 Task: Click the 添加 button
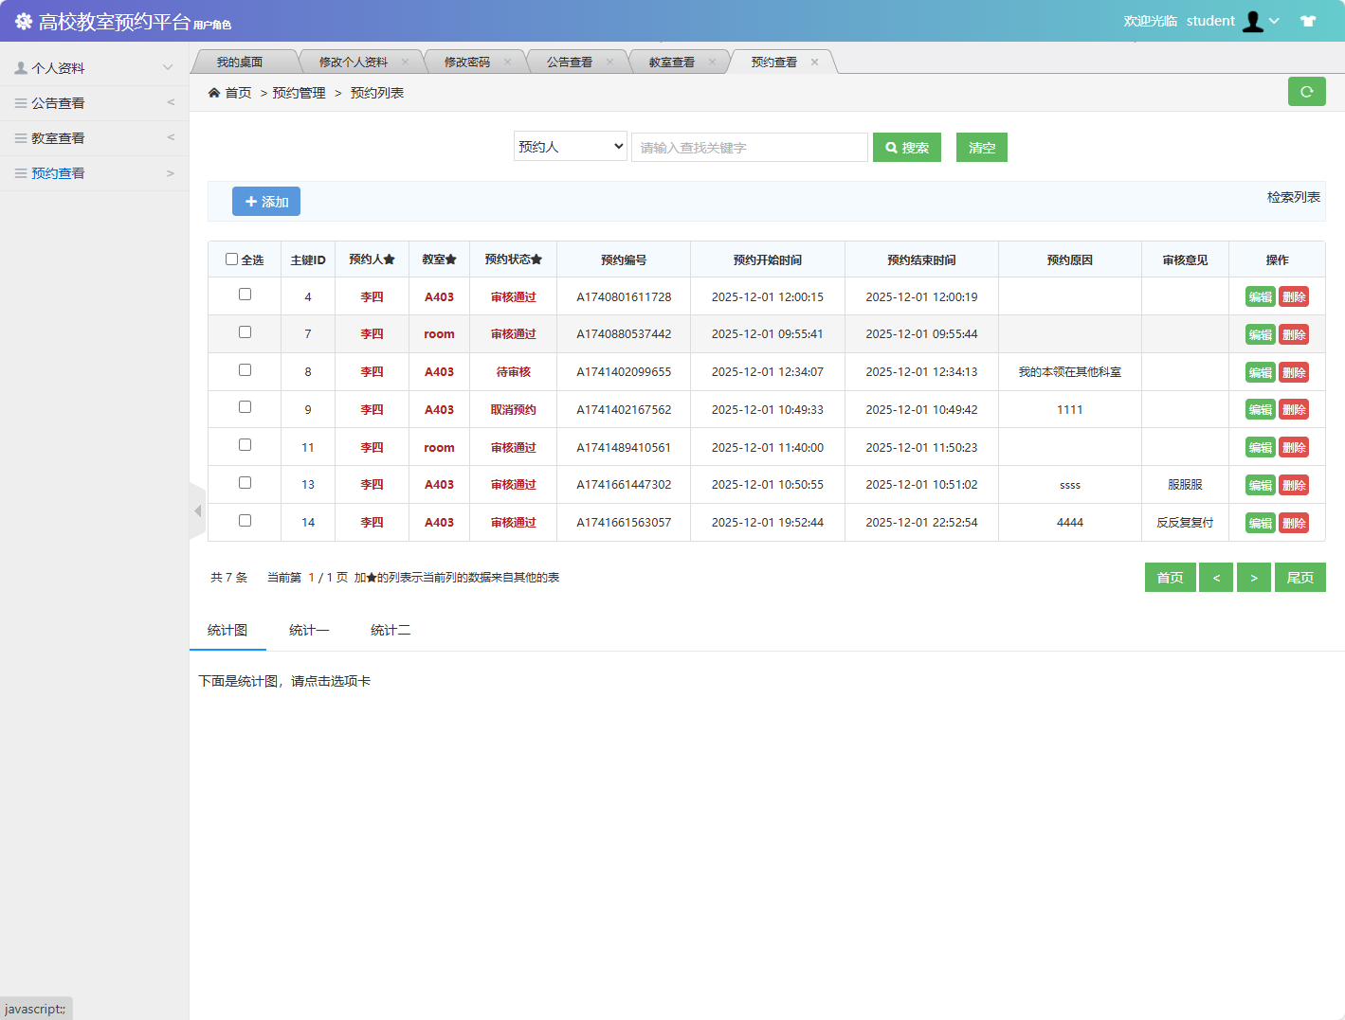[266, 202]
